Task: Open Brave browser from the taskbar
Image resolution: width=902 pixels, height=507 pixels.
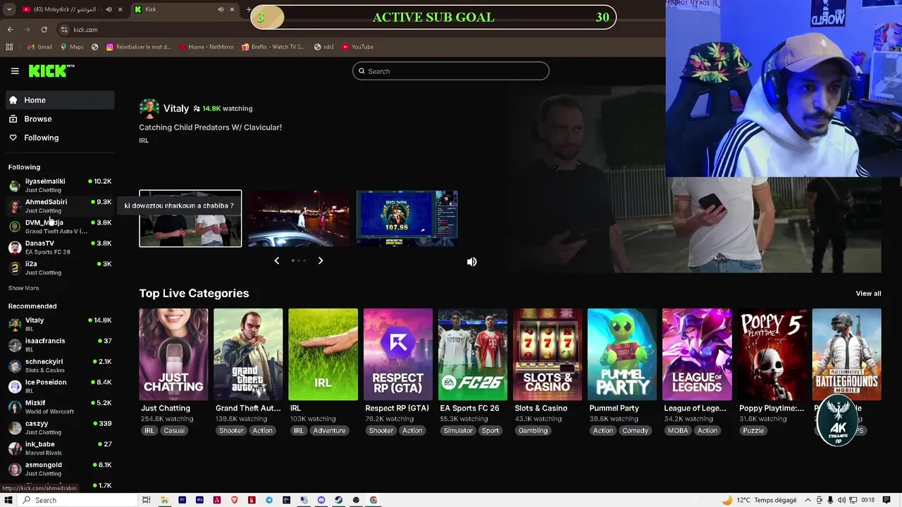Action: pos(234,500)
